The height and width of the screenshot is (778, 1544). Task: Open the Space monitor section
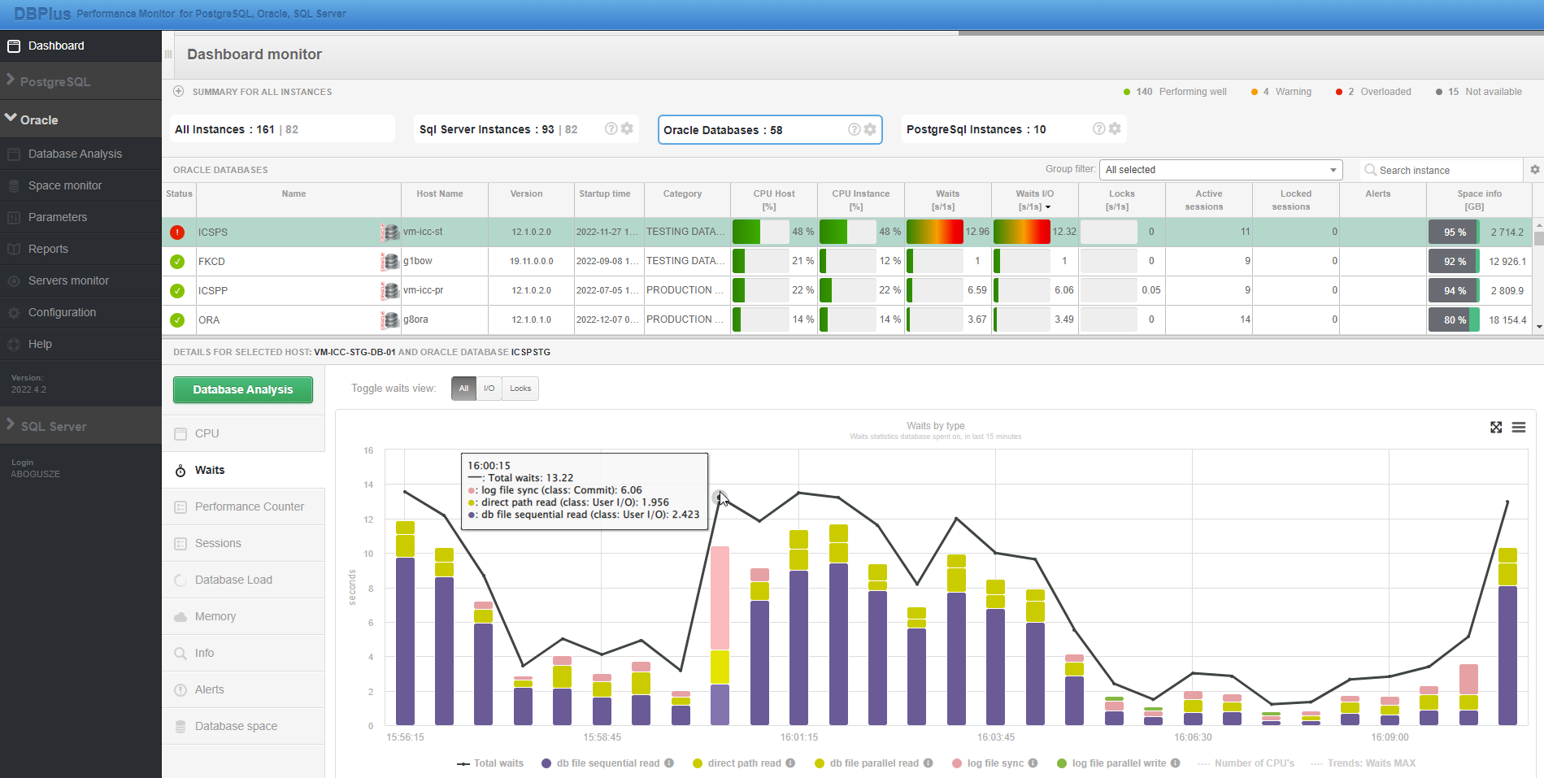pos(65,185)
